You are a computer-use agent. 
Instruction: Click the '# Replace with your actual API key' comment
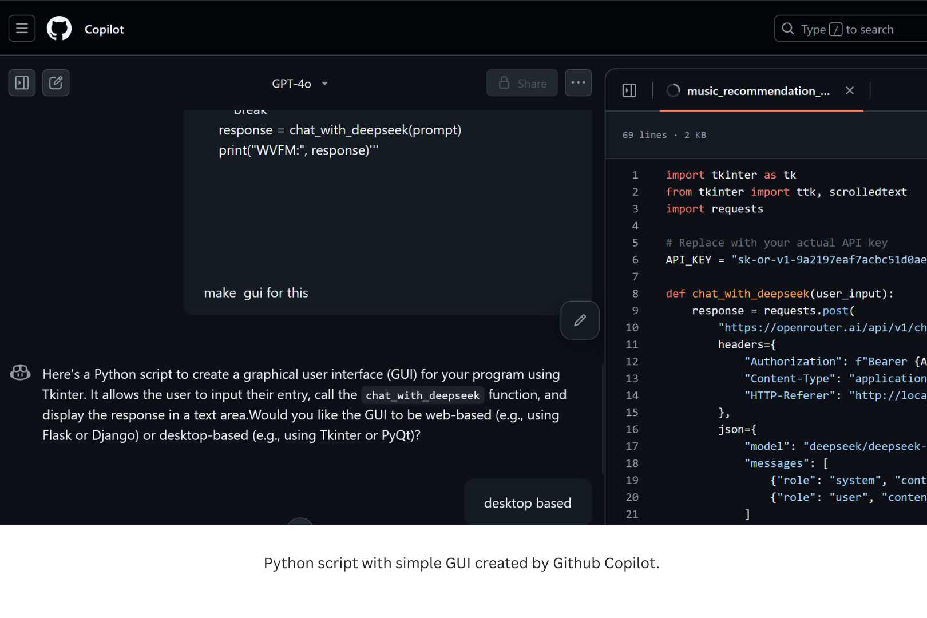(x=777, y=243)
